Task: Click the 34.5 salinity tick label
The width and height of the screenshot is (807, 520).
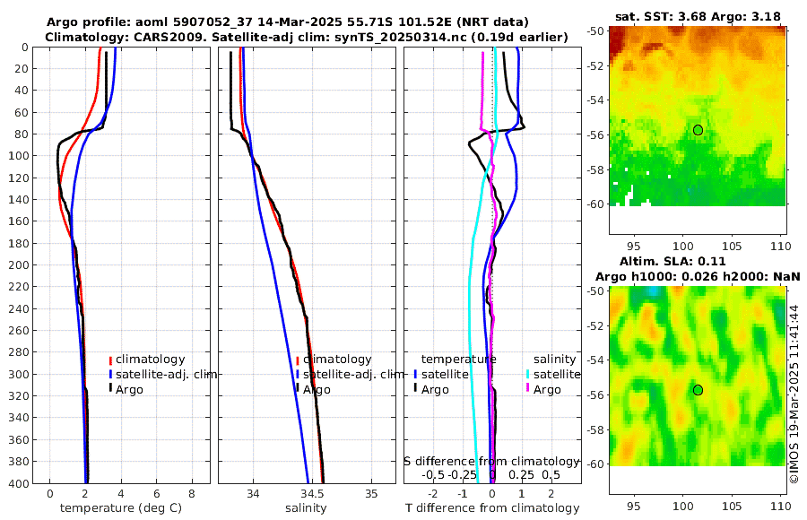Action: (312, 494)
